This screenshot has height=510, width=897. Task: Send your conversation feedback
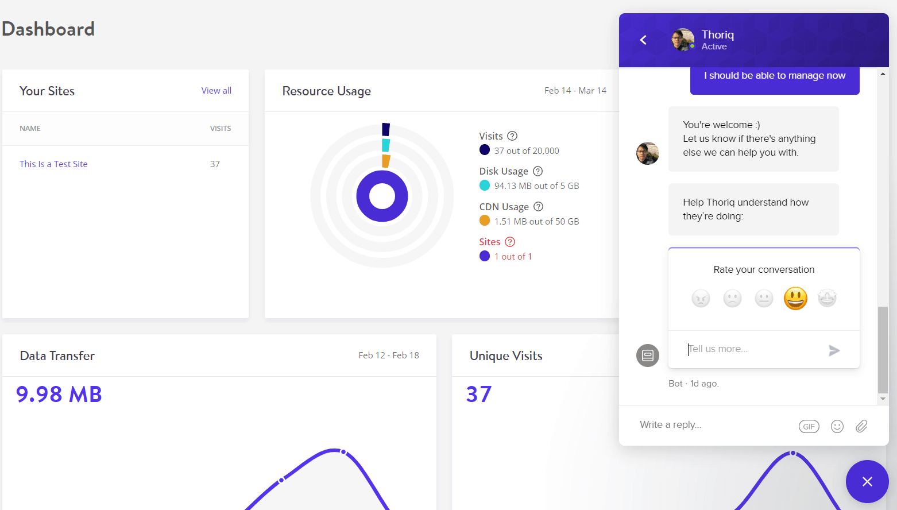pyautogui.click(x=834, y=350)
